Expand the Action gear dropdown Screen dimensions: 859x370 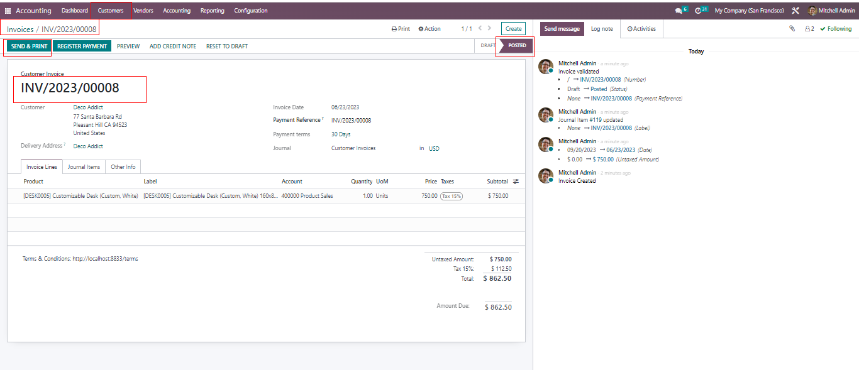point(429,29)
